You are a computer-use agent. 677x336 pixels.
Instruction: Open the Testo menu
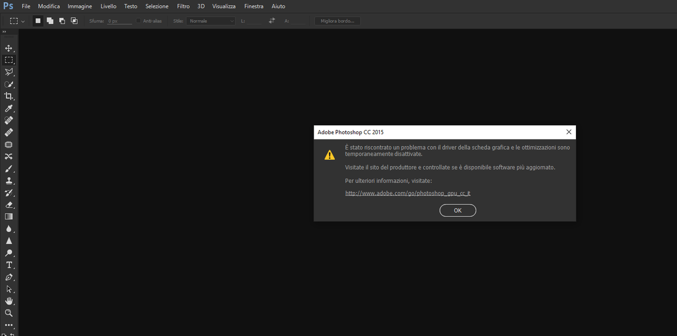[131, 6]
